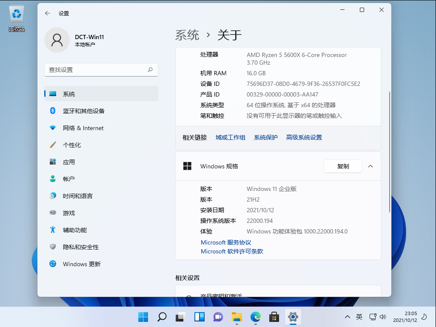Select 时间和语言 in the sidebar

[101, 196]
